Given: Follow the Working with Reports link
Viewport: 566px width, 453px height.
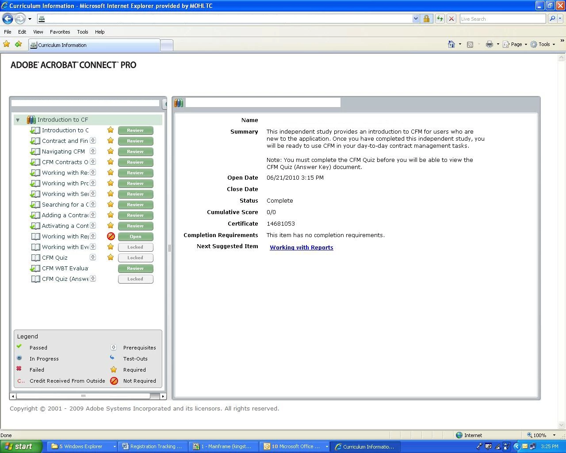Looking at the screenshot, I should click(302, 247).
